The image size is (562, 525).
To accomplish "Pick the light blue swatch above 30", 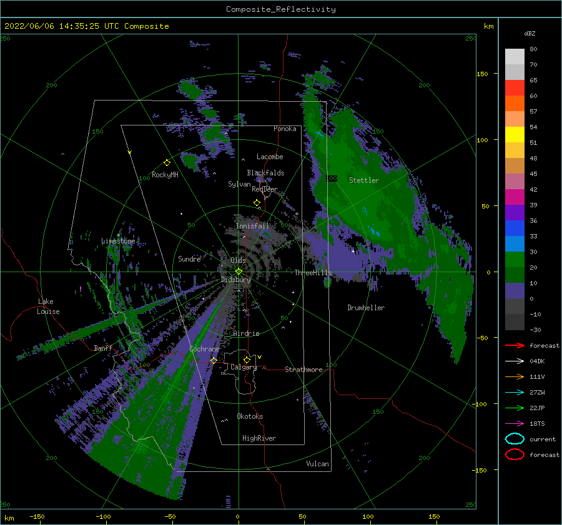I will pyautogui.click(x=515, y=243).
